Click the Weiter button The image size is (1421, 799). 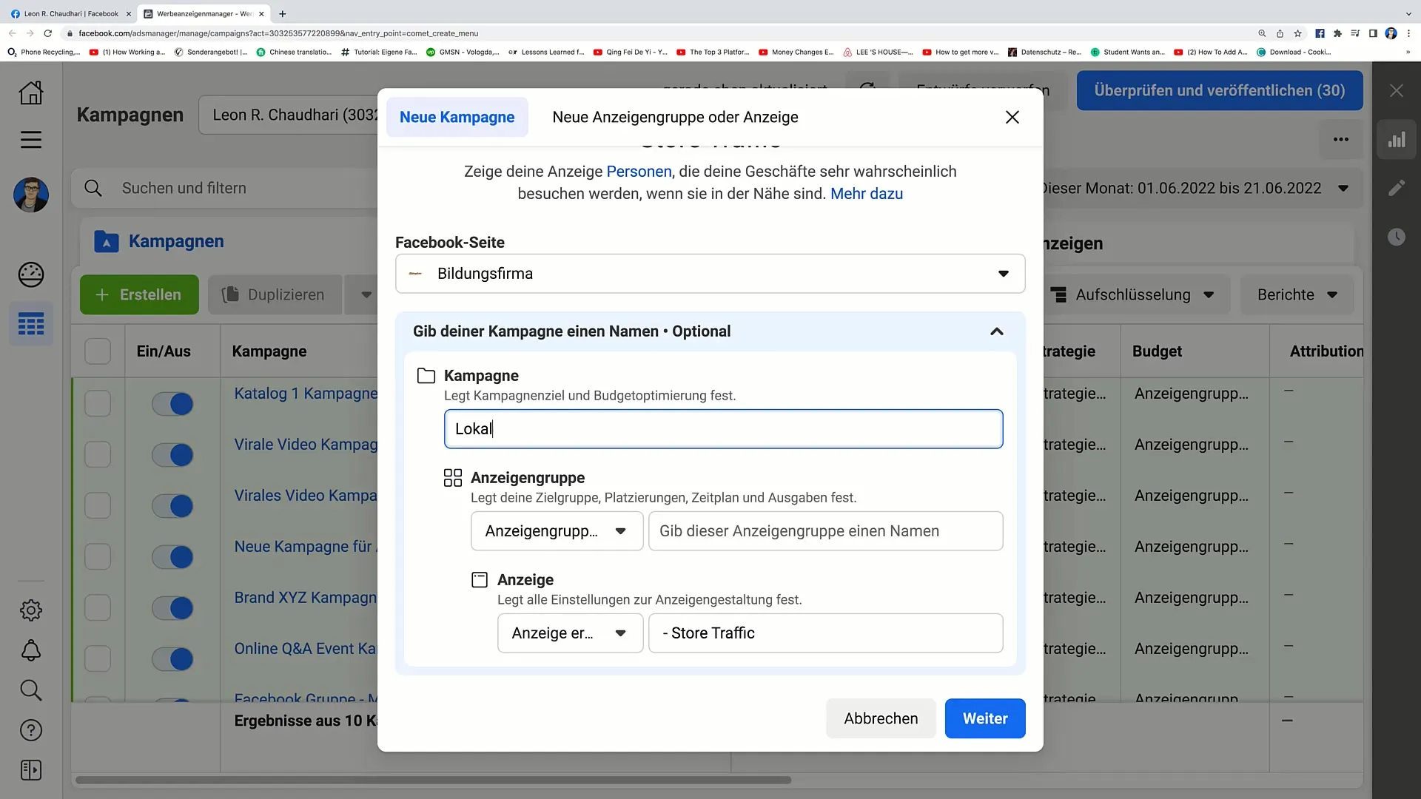tap(984, 718)
